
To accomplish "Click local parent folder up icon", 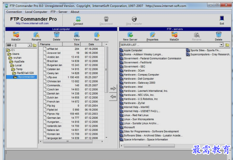I will [34, 45].
